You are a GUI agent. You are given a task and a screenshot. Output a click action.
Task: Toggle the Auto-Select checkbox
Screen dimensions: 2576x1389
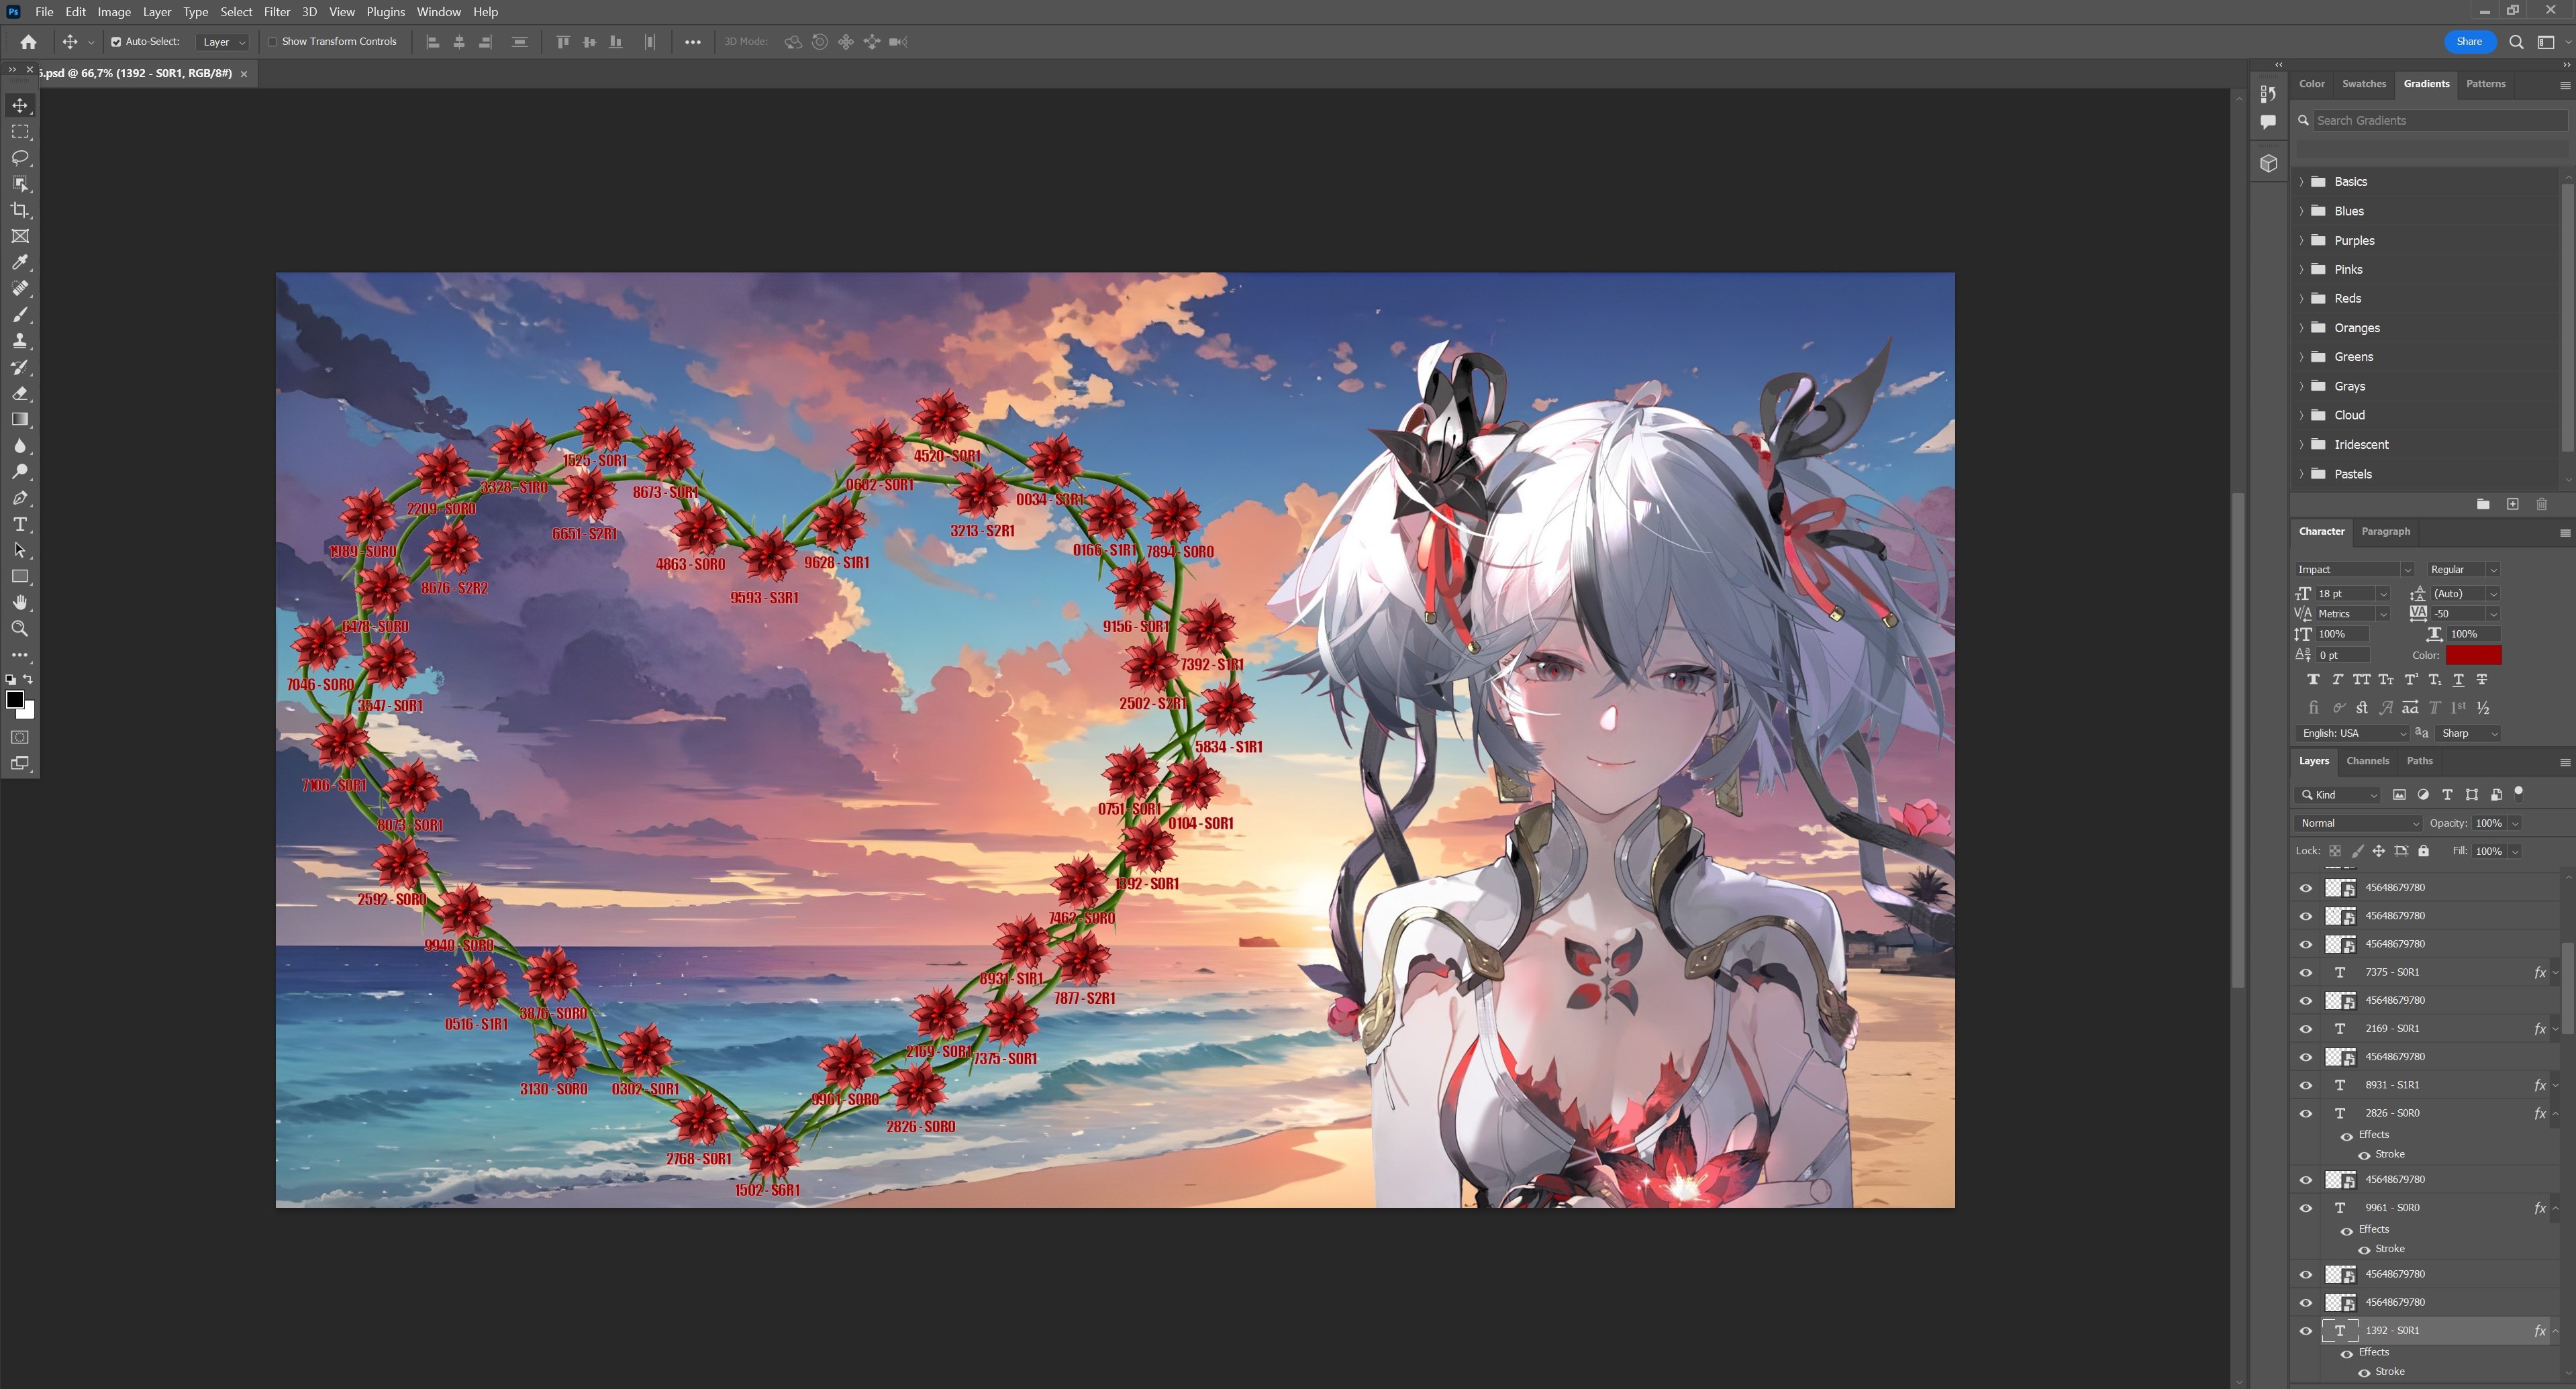coord(116,42)
